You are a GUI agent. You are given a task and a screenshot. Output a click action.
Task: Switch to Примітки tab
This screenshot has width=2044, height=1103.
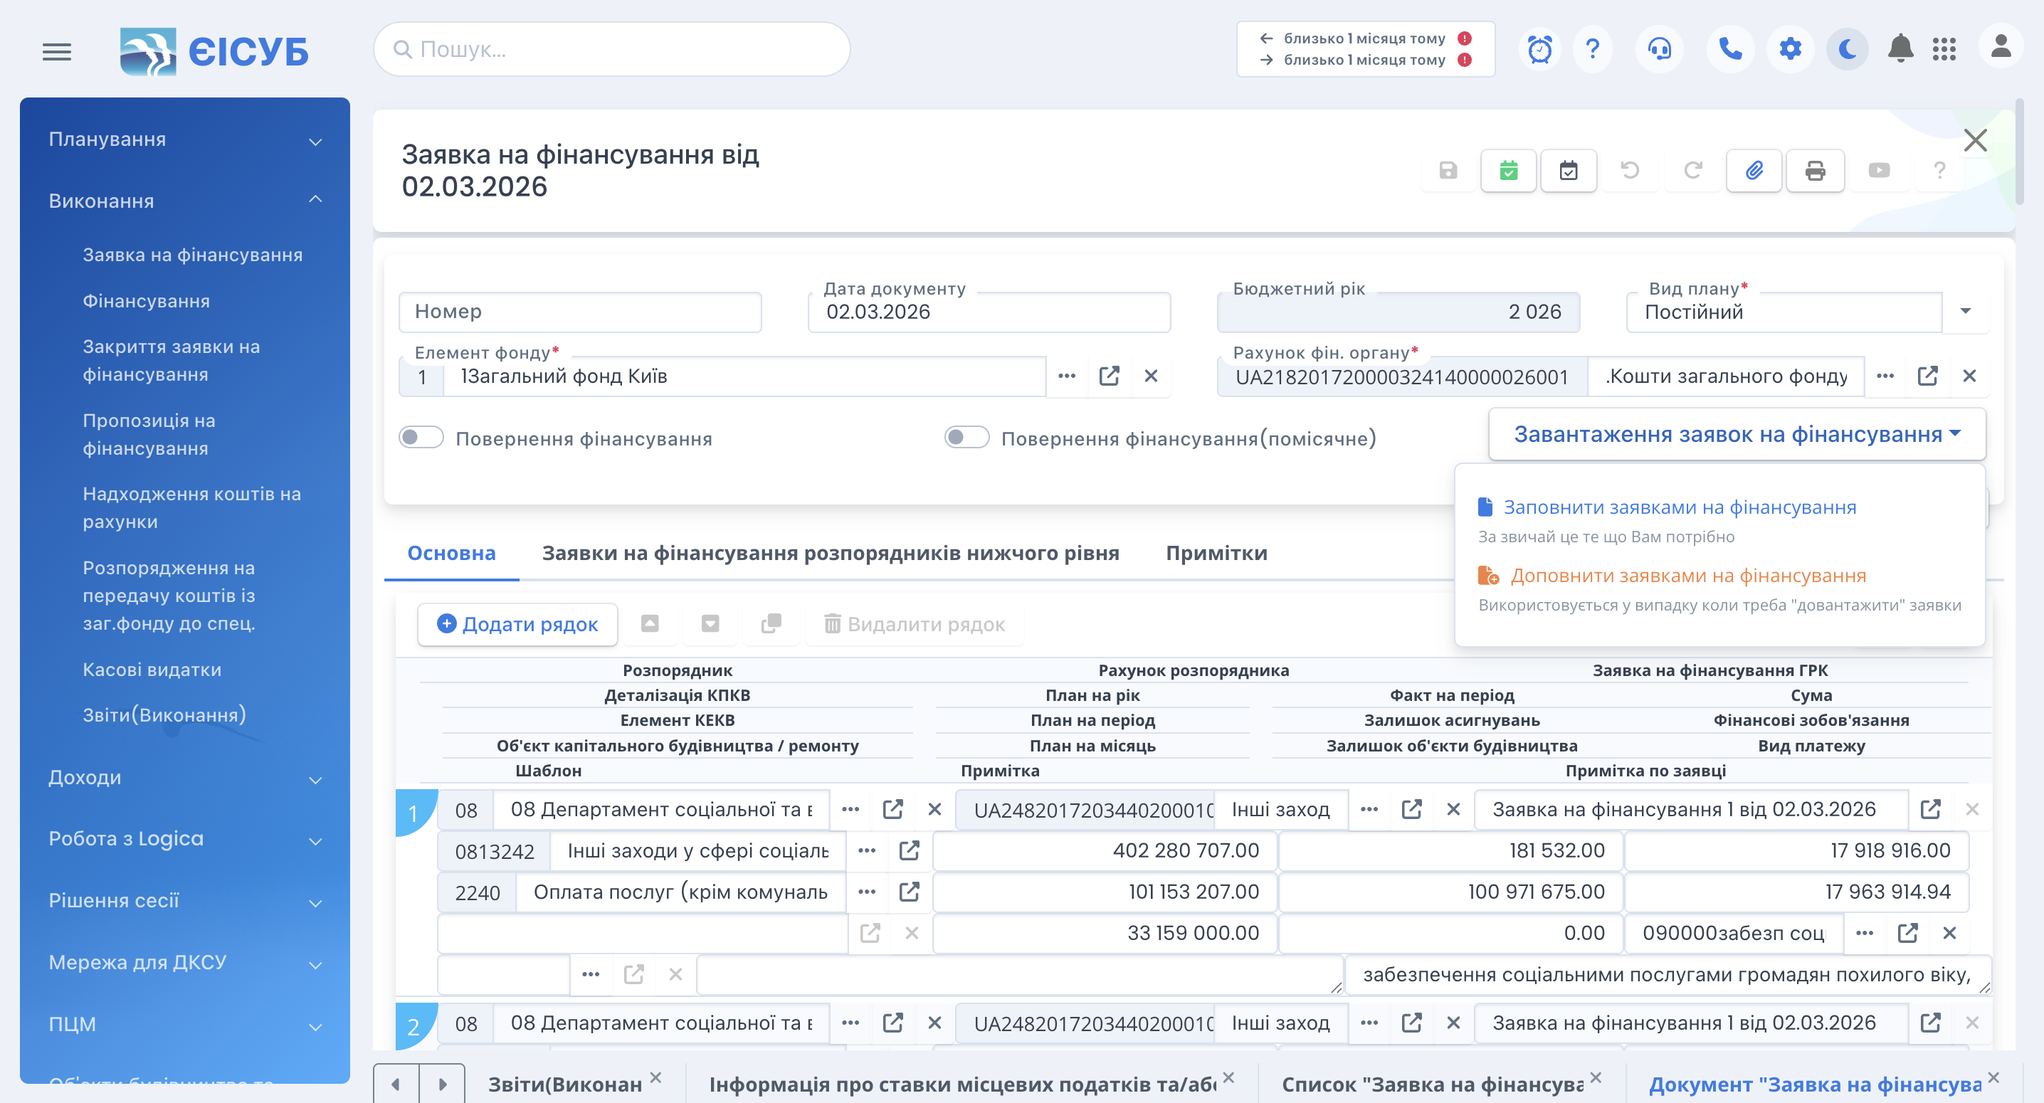tap(1216, 553)
